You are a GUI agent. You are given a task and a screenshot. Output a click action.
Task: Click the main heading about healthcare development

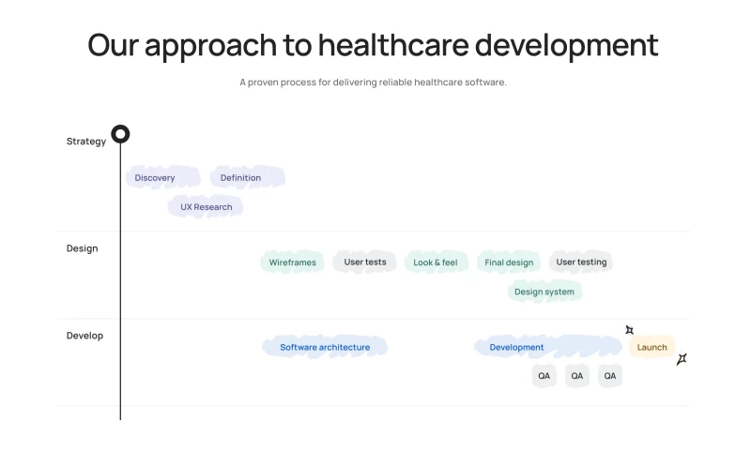click(x=373, y=45)
